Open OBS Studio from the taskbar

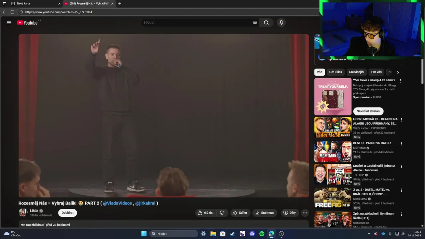click(281, 234)
